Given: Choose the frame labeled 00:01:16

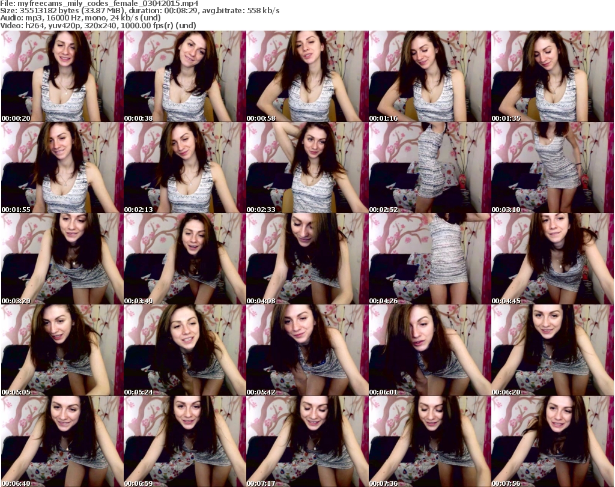Looking at the screenshot, I should tap(429, 76).
